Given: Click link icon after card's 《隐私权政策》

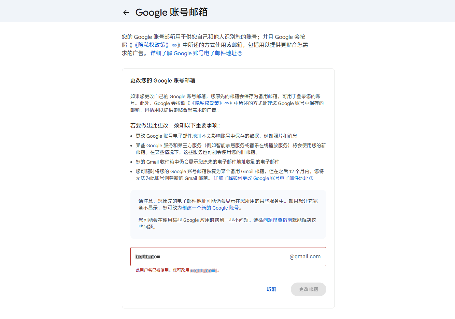Looking at the screenshot, I should point(227,103).
